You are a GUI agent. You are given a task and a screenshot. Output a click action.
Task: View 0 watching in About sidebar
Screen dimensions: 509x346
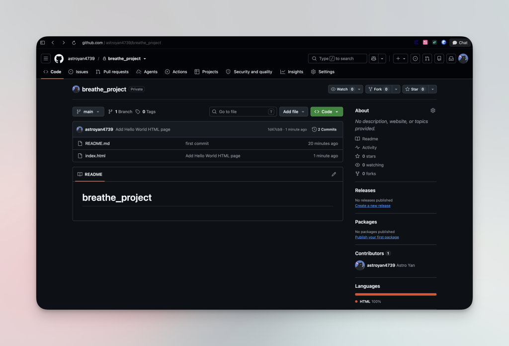[369, 165]
